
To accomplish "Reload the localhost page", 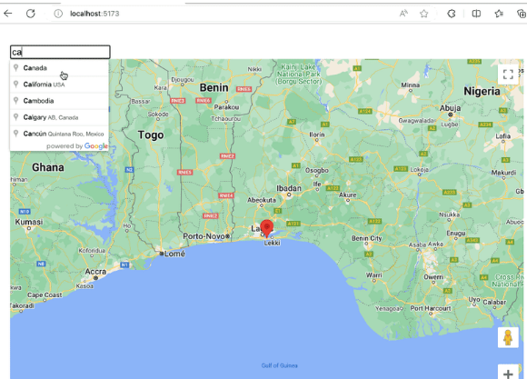I will [31, 14].
